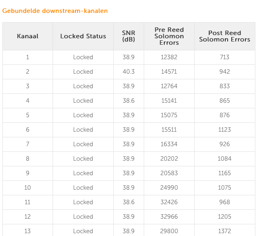Click post-error value 926 for channel 7
Image resolution: width=259 pixels, height=236 pixels.
tap(224, 144)
